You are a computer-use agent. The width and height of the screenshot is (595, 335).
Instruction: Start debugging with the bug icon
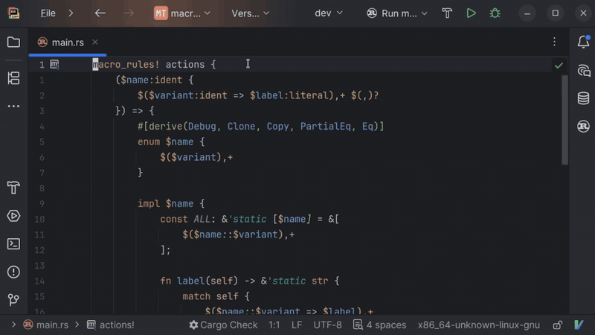click(495, 13)
